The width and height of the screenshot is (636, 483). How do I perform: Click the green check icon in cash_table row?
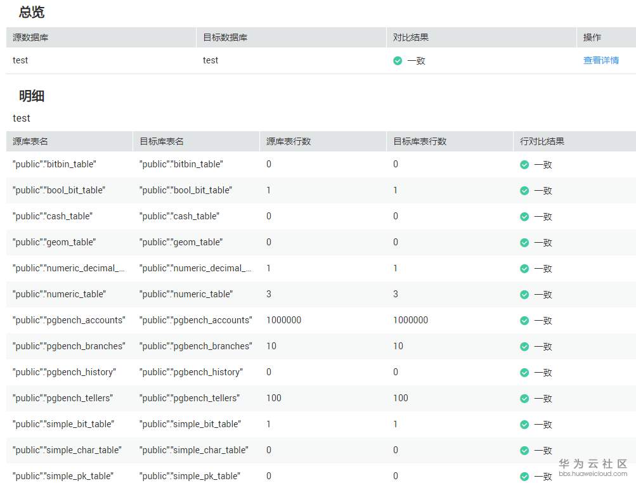524,217
